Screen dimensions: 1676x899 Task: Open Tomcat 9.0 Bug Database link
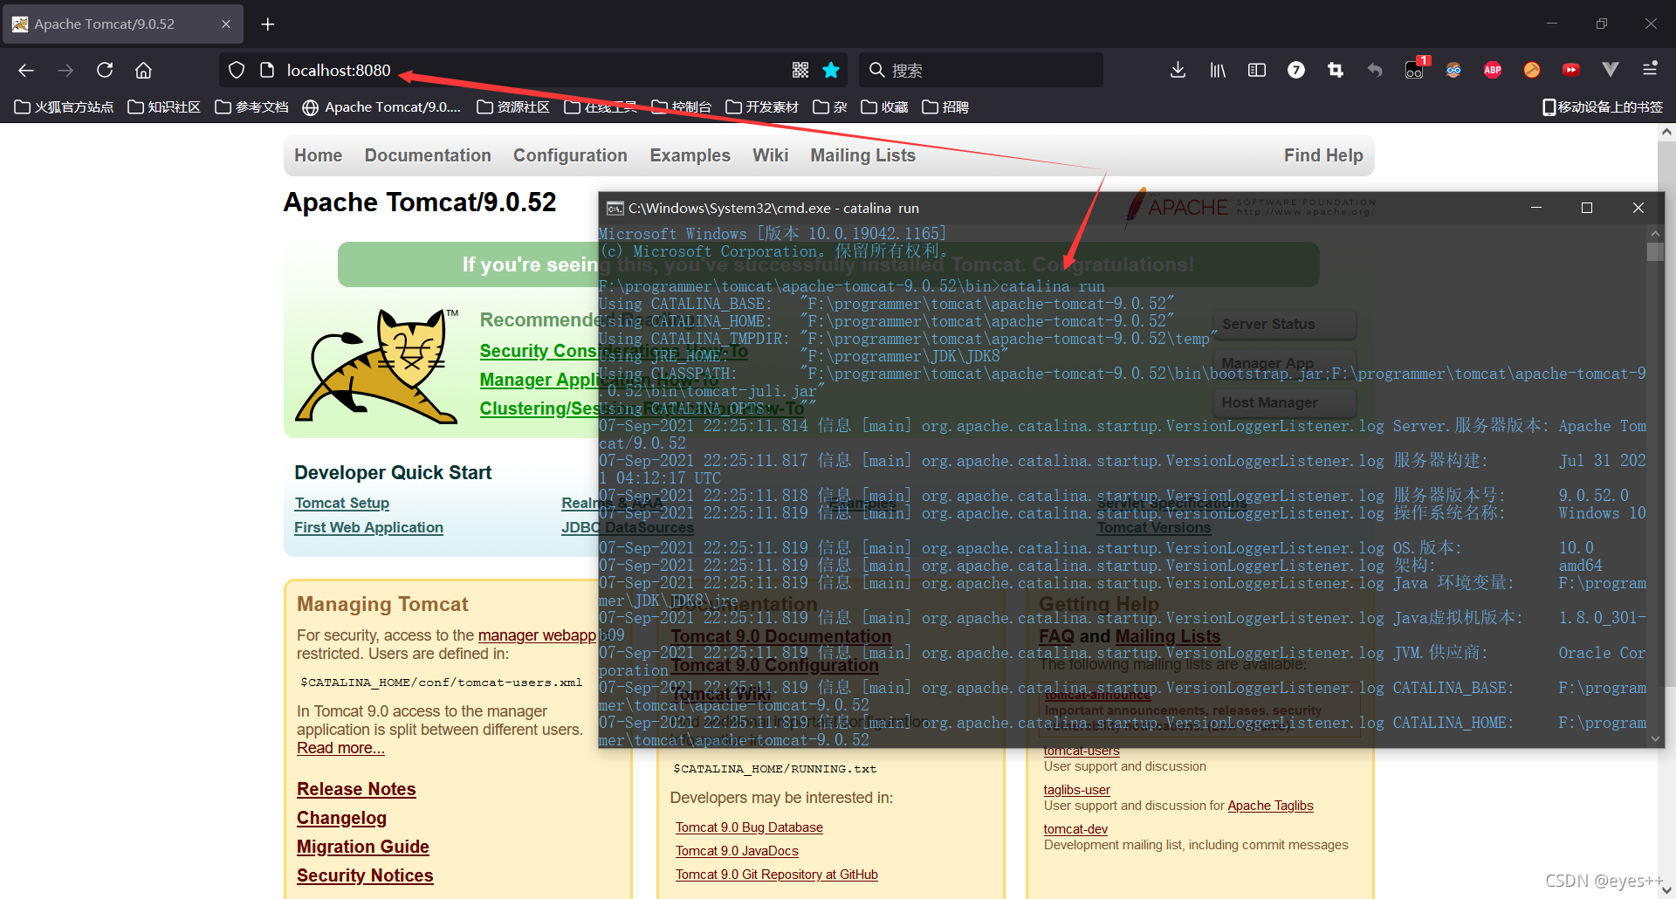(749, 827)
